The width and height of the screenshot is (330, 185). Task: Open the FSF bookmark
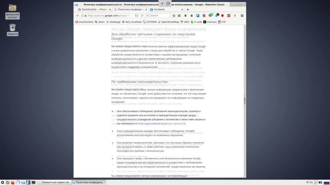(222, 22)
